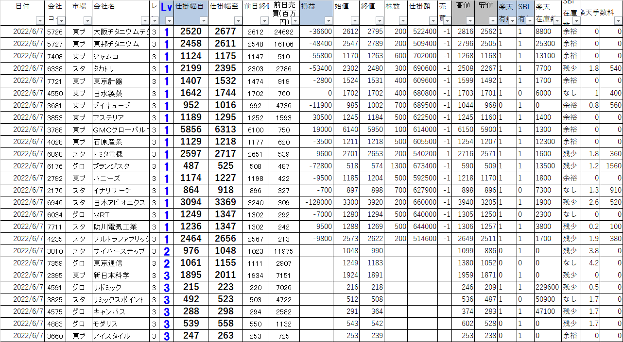Open the 売買 column filter dropdown
The height and width of the screenshot is (342, 623).
click(447, 21)
